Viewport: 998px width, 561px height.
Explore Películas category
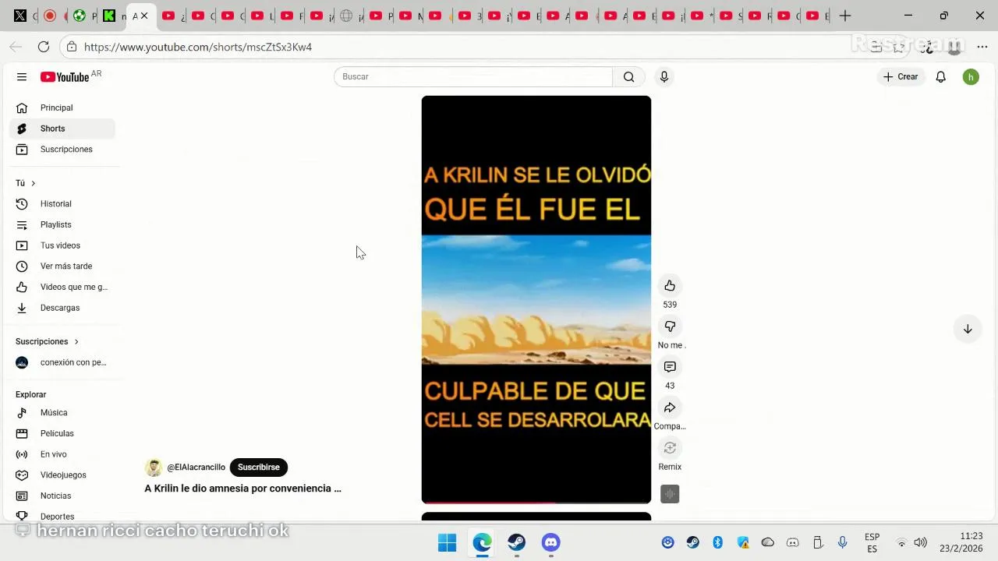[x=62, y=433]
